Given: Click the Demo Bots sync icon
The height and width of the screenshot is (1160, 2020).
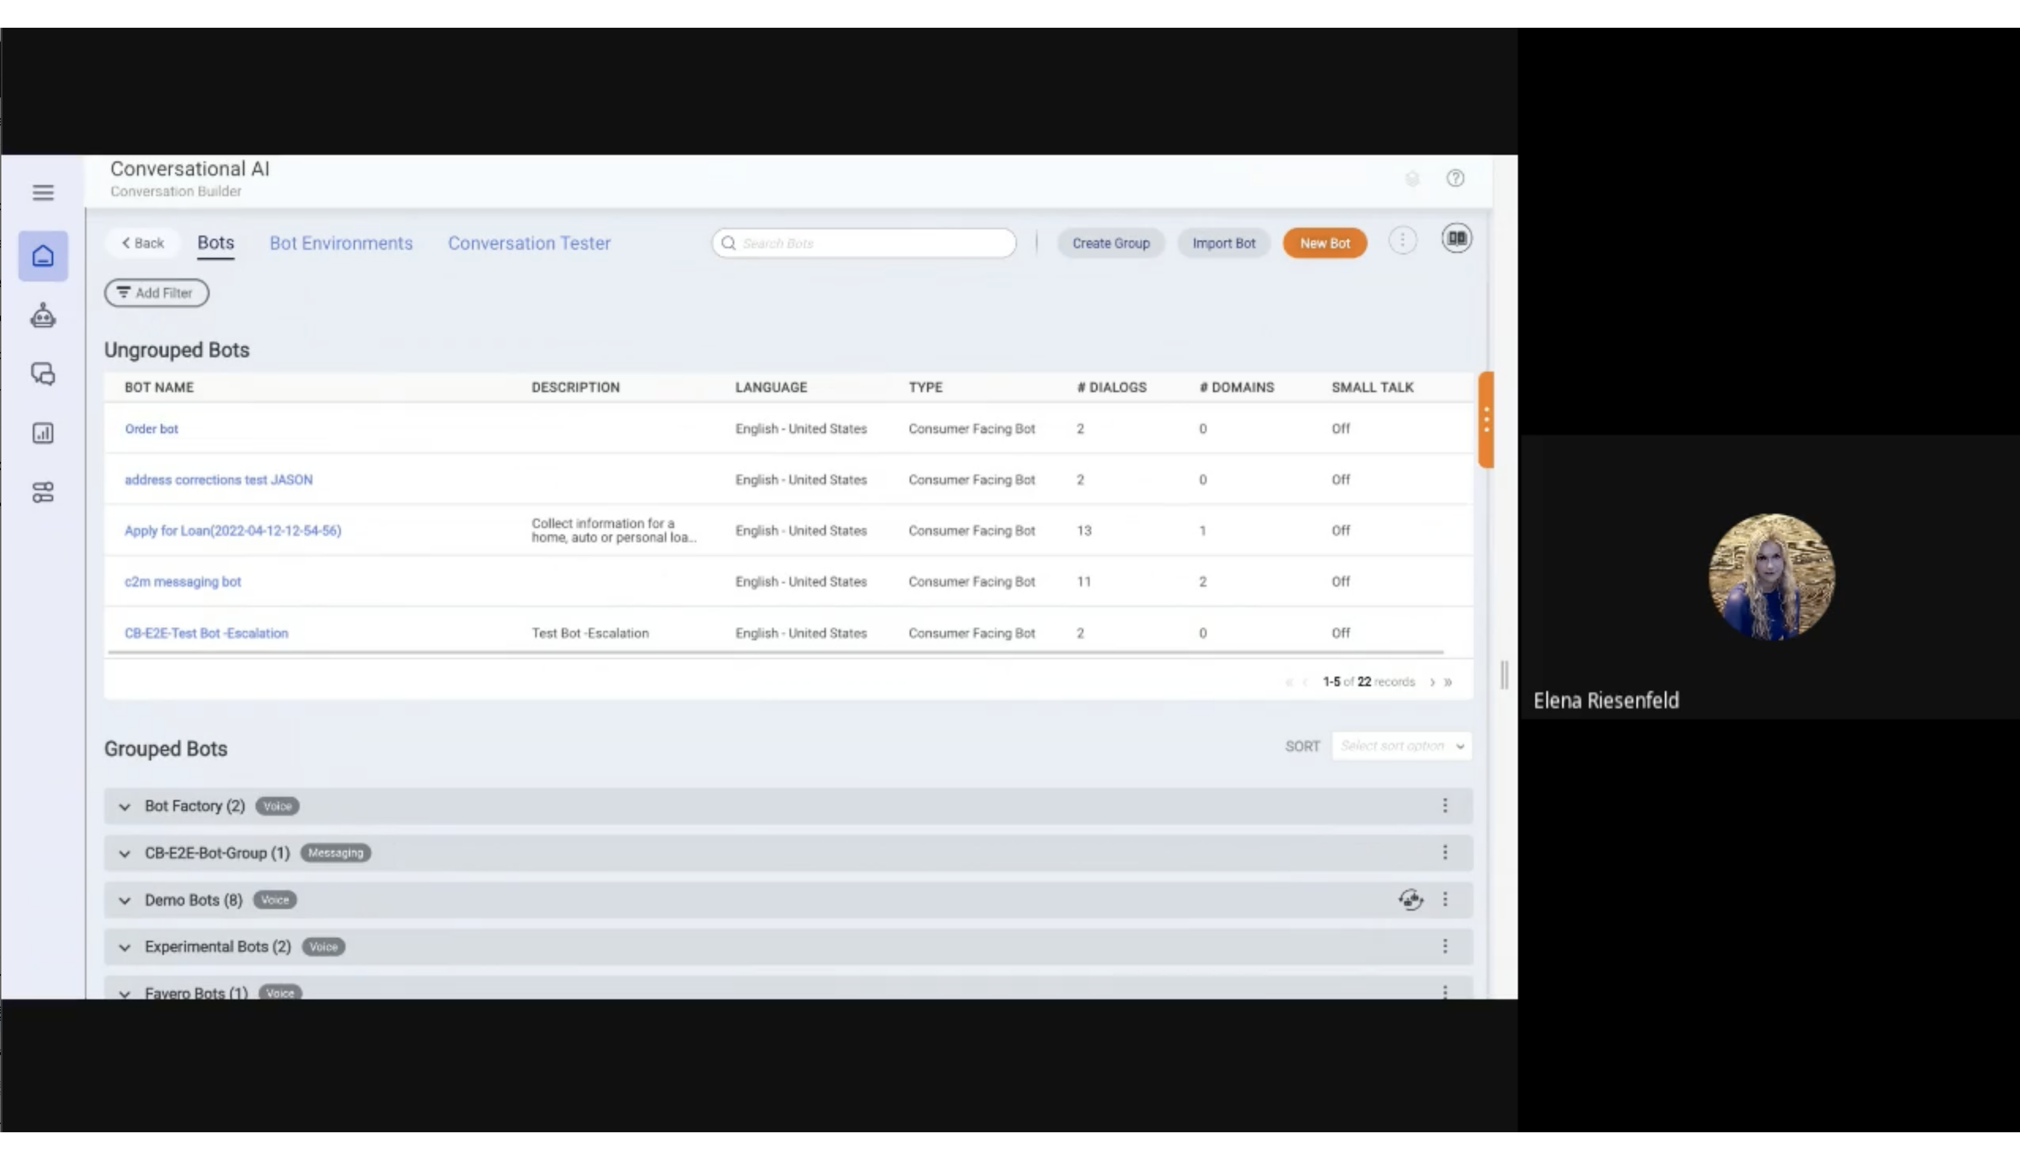Looking at the screenshot, I should coord(1410,900).
